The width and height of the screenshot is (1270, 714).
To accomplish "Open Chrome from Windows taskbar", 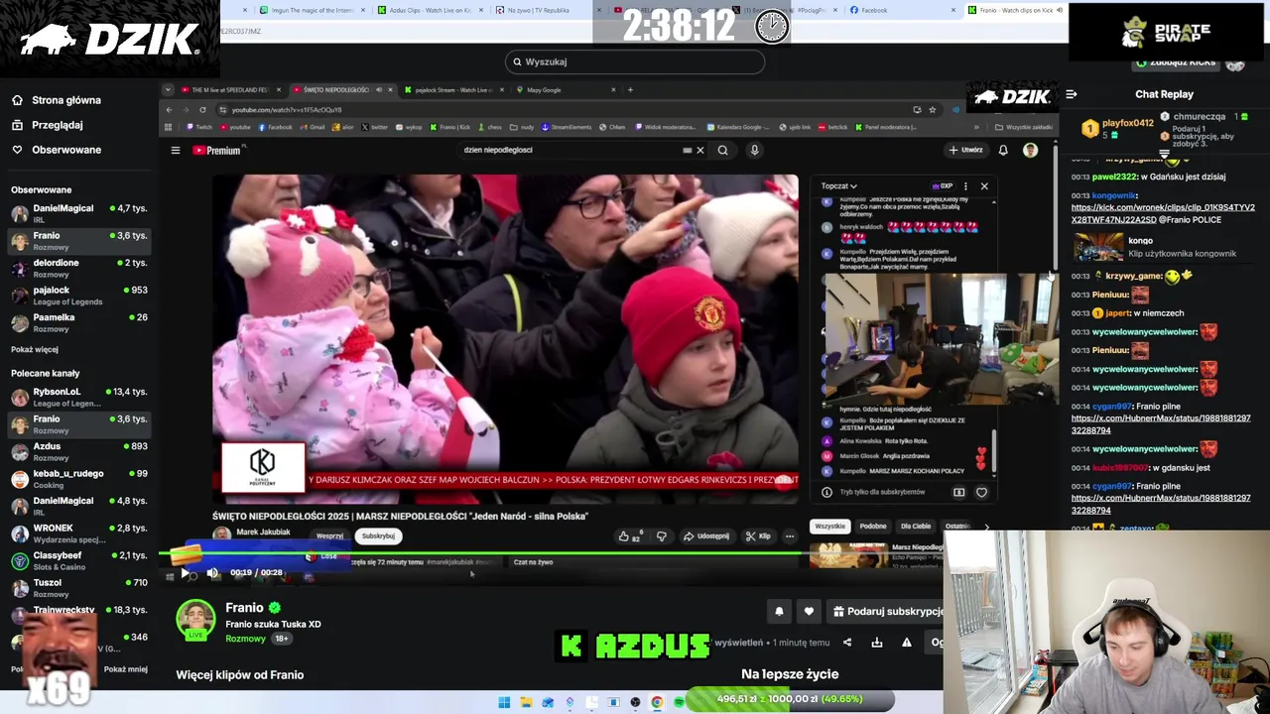I will (657, 703).
